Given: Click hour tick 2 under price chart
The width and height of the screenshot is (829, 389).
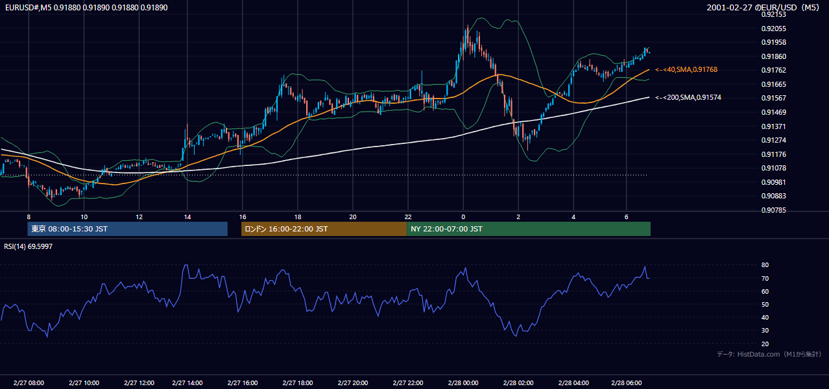Looking at the screenshot, I should pos(518,216).
